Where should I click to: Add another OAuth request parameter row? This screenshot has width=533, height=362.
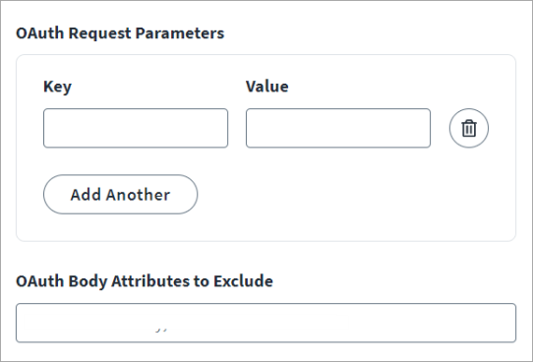[120, 195]
